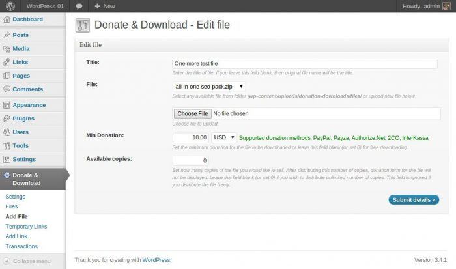Open the Dashboard menu item

click(x=27, y=20)
